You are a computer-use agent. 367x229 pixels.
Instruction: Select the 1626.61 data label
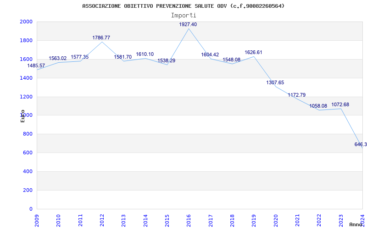[254, 52]
